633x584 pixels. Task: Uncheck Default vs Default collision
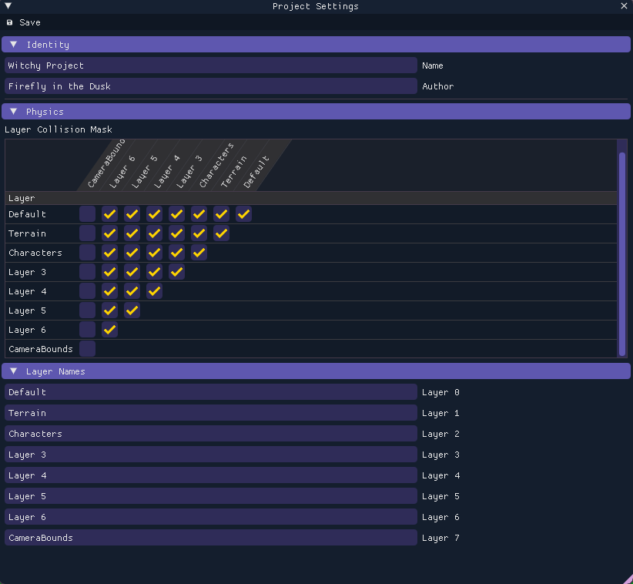point(243,213)
